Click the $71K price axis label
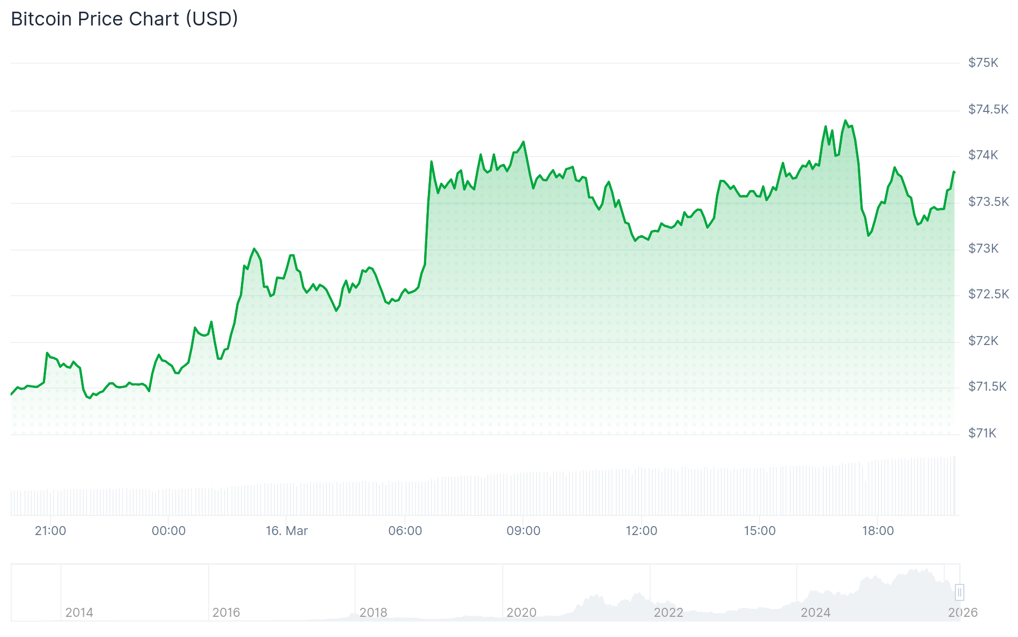 (982, 433)
